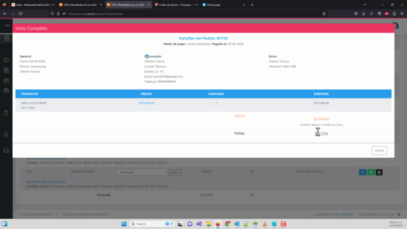Click the browser back arrow
The height and width of the screenshot is (229, 407).
coord(5,14)
